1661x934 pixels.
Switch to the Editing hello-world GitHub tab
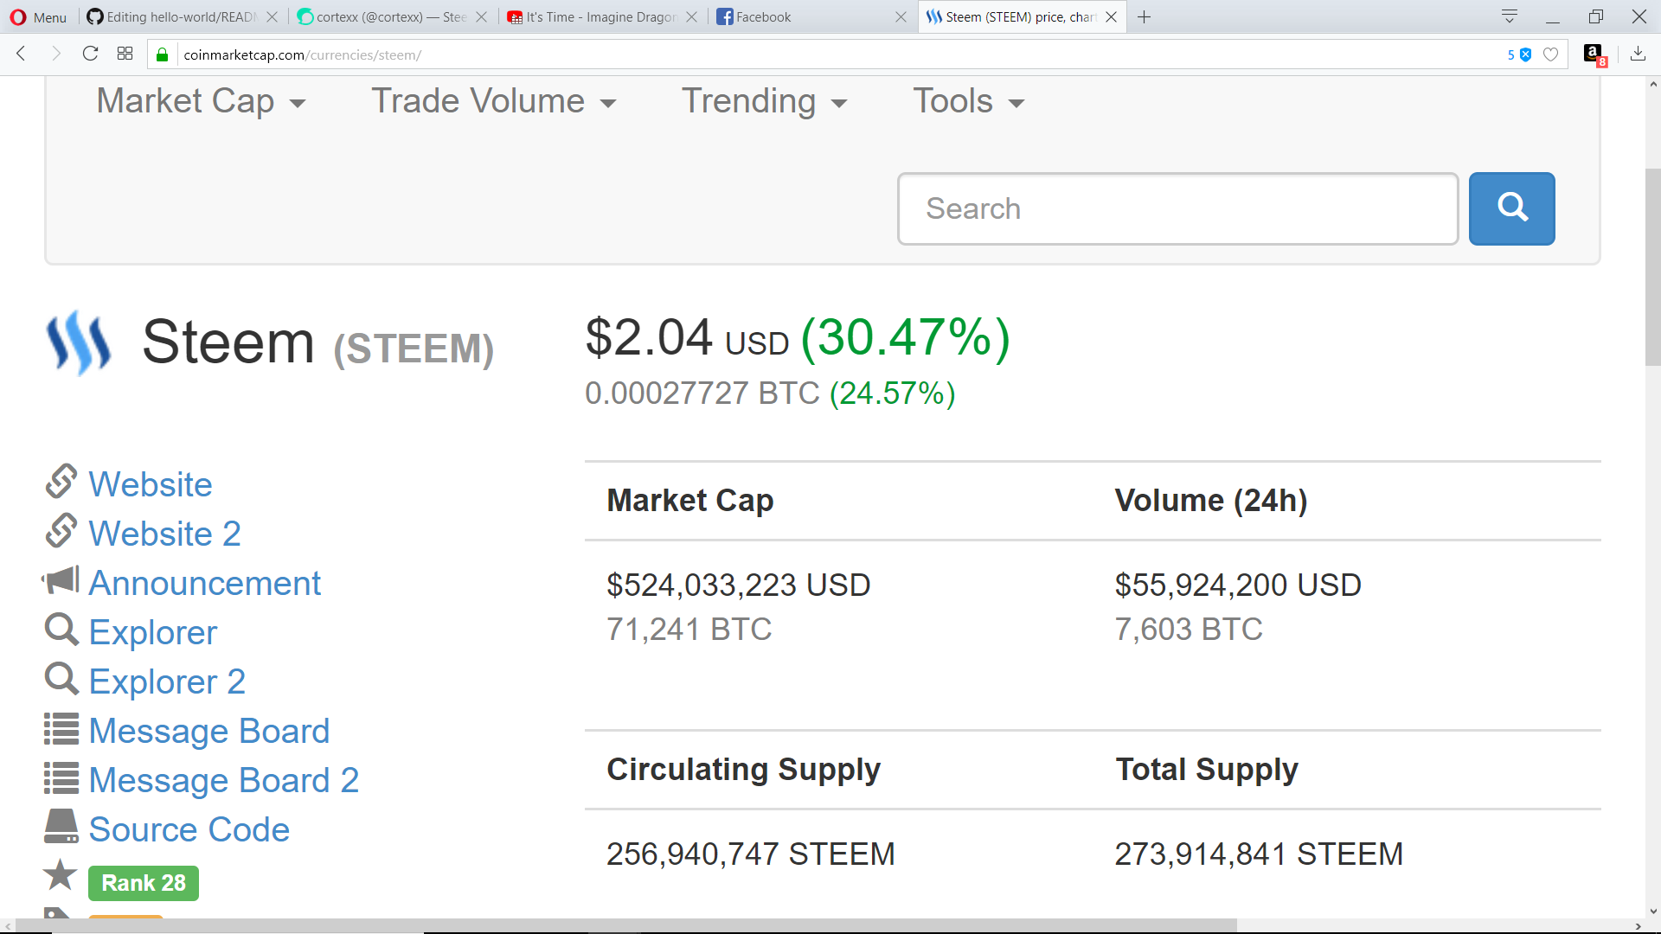coord(182,16)
